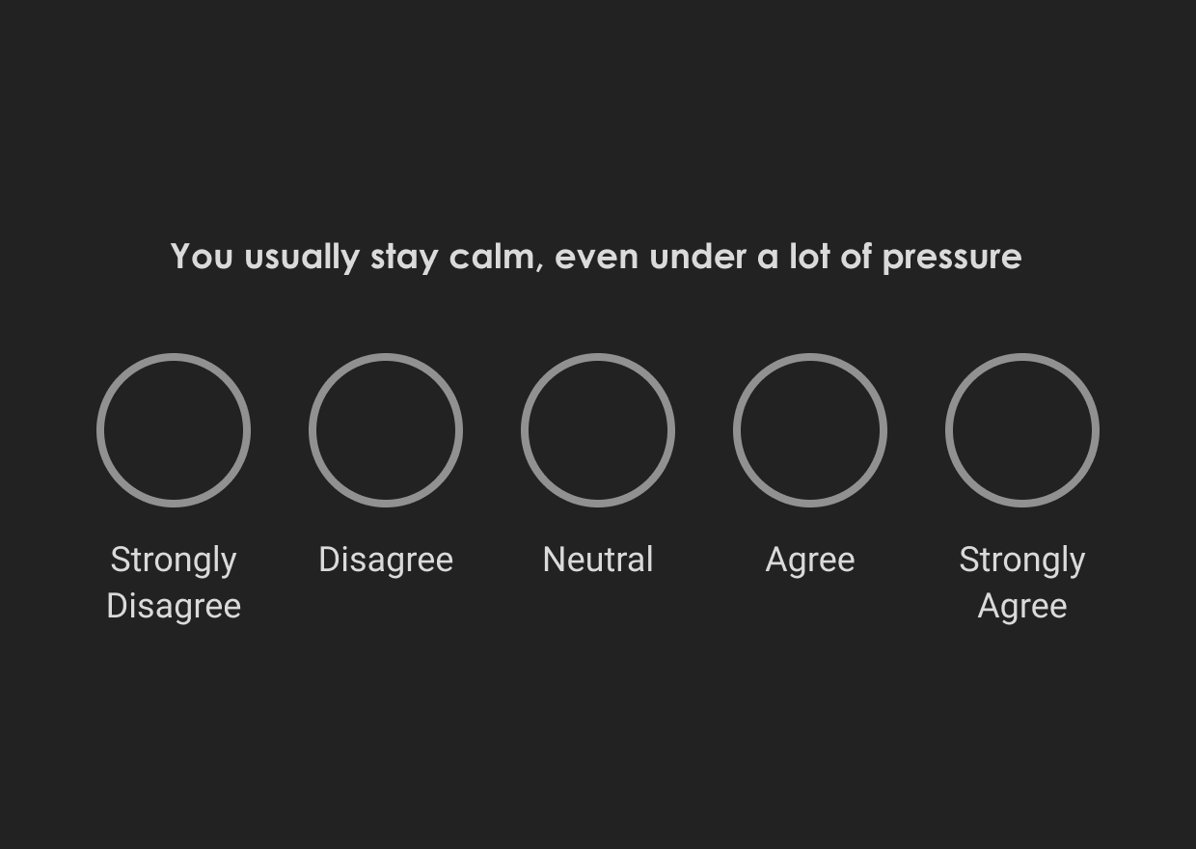Click the Neutral text label
Viewport: 1196px width, 849px height.
pos(598,560)
